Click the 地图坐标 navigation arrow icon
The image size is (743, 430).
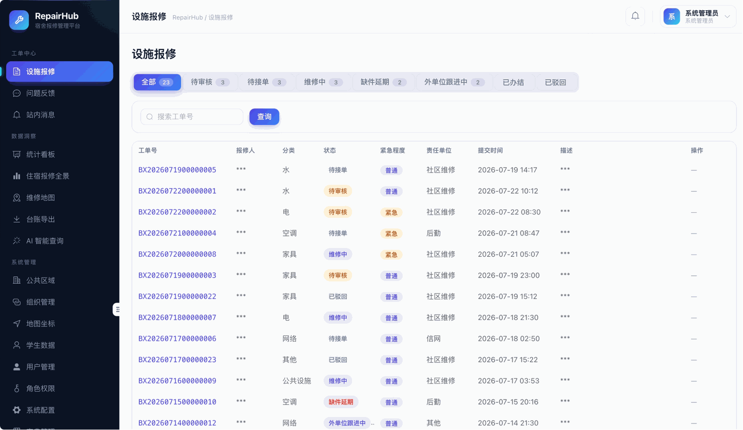click(x=17, y=324)
